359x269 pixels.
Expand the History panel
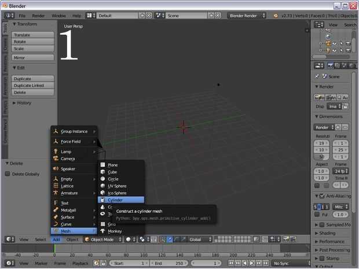pyautogui.click(x=22, y=103)
